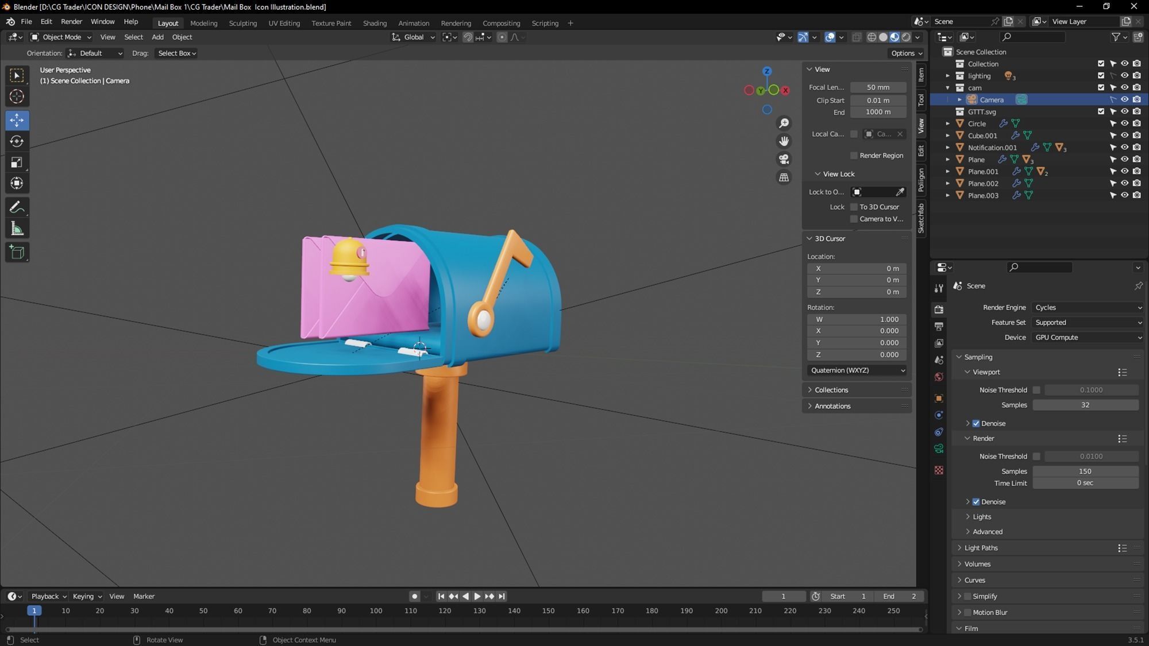Viewport: 1149px width, 646px height.
Task: Enable Lock To 3D Cursor checkbox
Action: [x=854, y=207]
